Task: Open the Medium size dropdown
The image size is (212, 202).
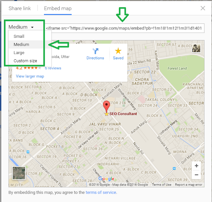Action: point(21,27)
